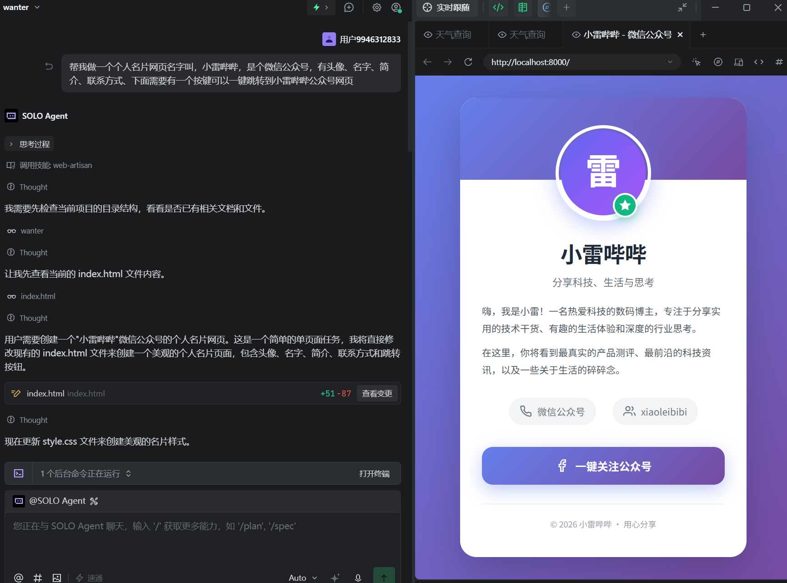
Task: Click the 'wanter' directory read row
Action: (25, 231)
